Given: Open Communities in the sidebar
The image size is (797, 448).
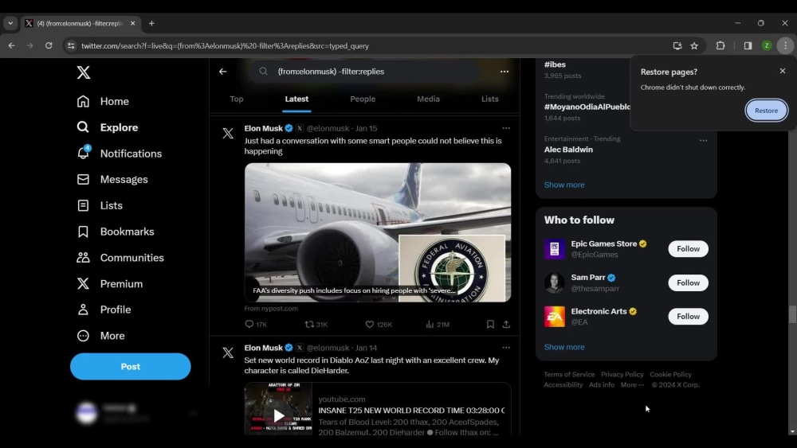Looking at the screenshot, I should 120,258.
